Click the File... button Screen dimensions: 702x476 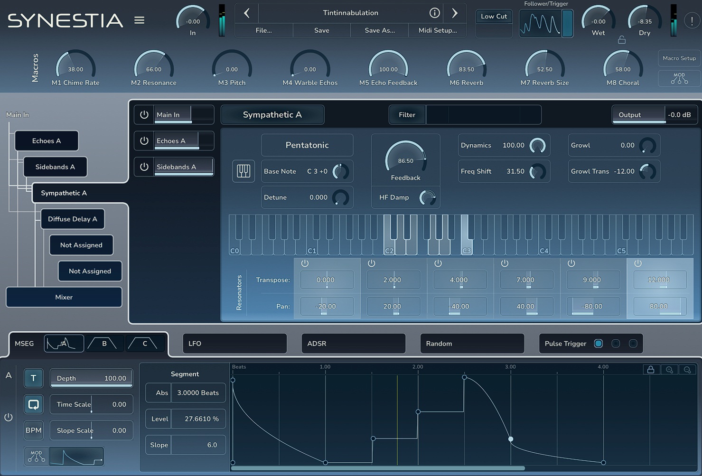pos(264,30)
